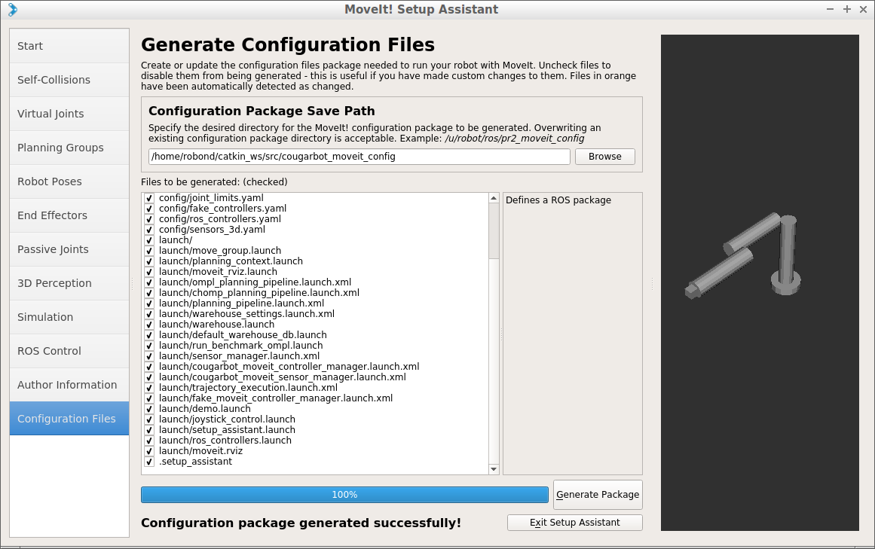Select Author Information tab
This screenshot has height=549, width=875.
coord(69,385)
